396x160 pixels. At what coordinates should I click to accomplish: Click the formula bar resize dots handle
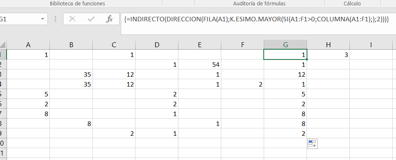coord(55,19)
